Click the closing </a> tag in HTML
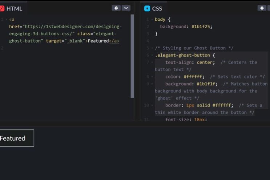270x180 pixels. point(114,41)
